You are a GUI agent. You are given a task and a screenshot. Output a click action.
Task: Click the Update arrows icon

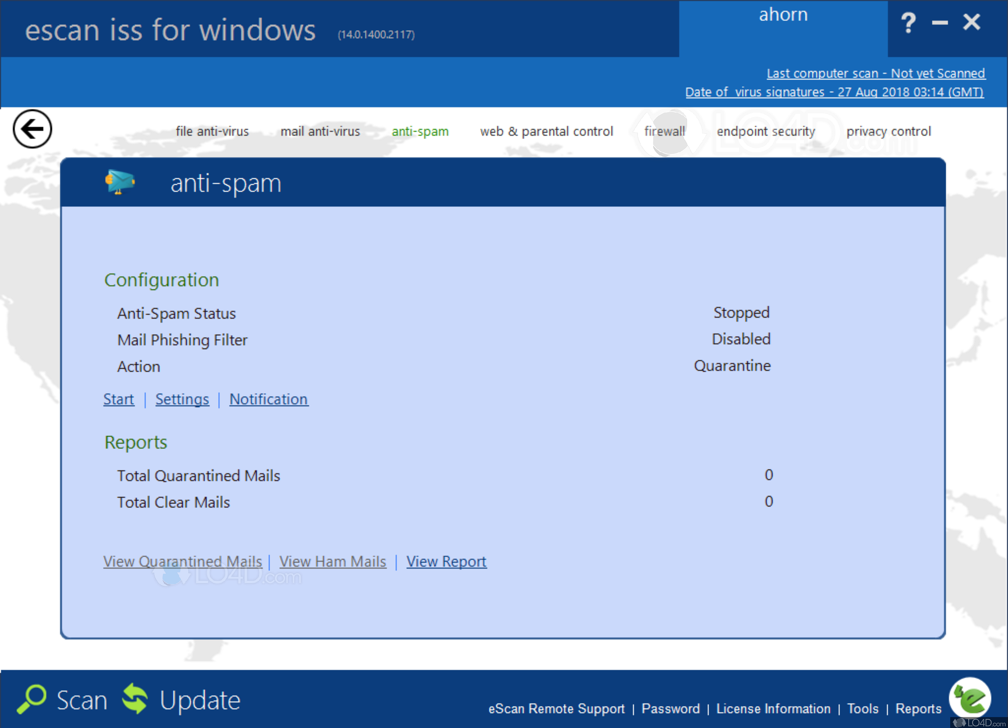coord(135,699)
